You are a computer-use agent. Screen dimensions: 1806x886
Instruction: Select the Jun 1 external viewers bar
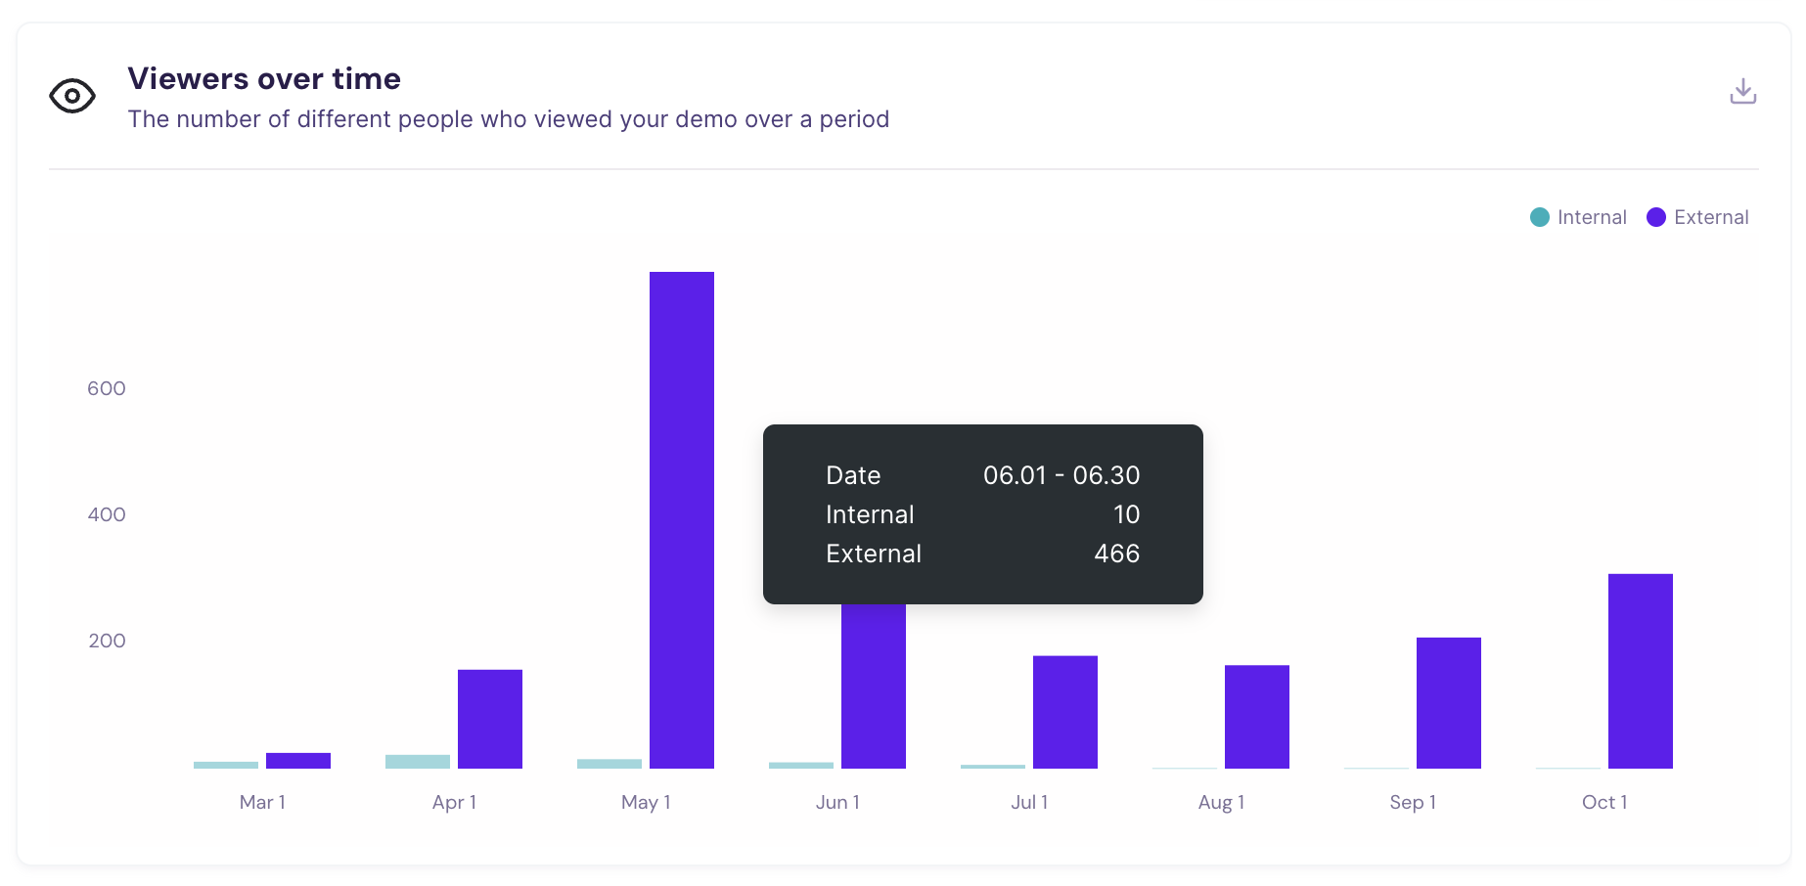click(874, 685)
